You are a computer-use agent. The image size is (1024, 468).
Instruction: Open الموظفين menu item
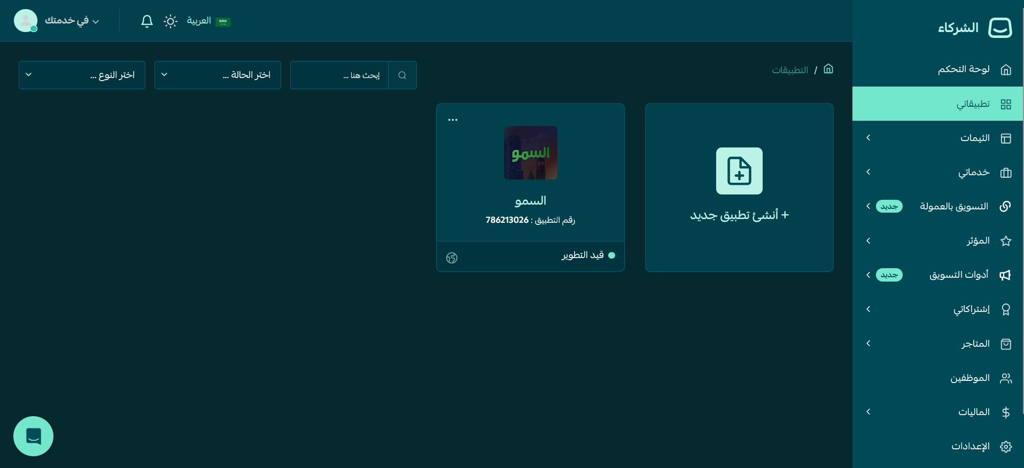(938, 378)
